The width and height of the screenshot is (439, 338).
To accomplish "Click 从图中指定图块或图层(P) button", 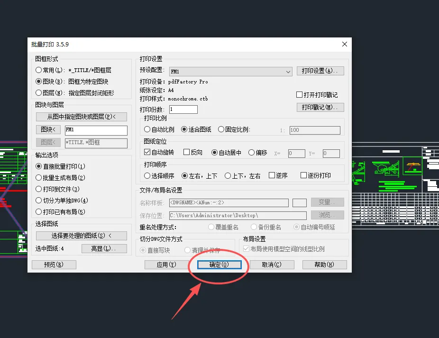I will (x=82, y=117).
